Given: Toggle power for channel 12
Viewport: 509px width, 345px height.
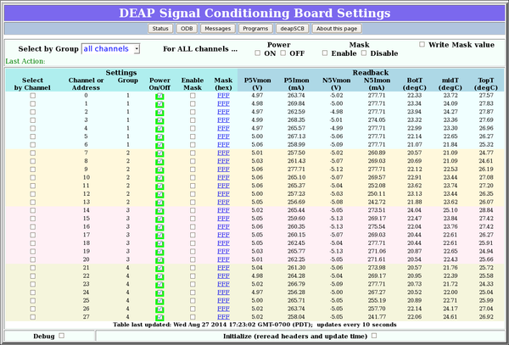Looking at the screenshot, I should (x=159, y=195).
